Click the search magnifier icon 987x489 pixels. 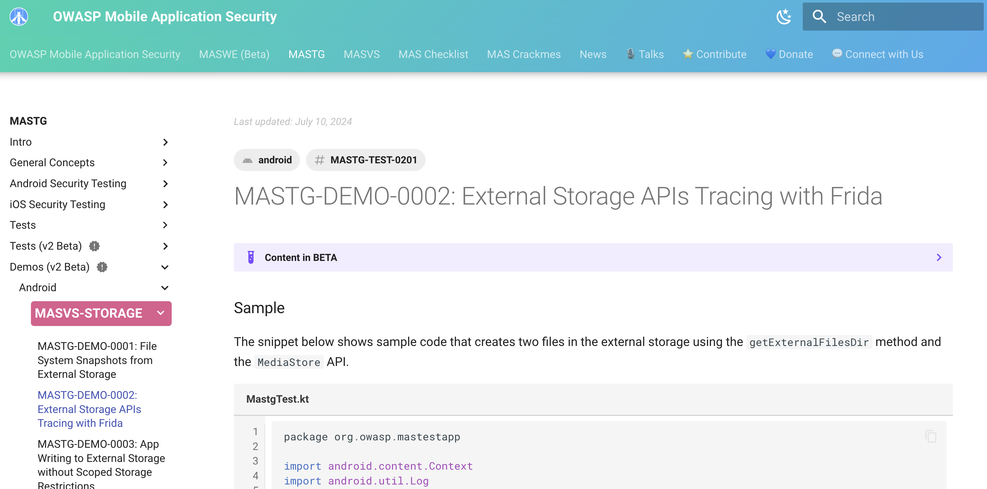pos(819,16)
